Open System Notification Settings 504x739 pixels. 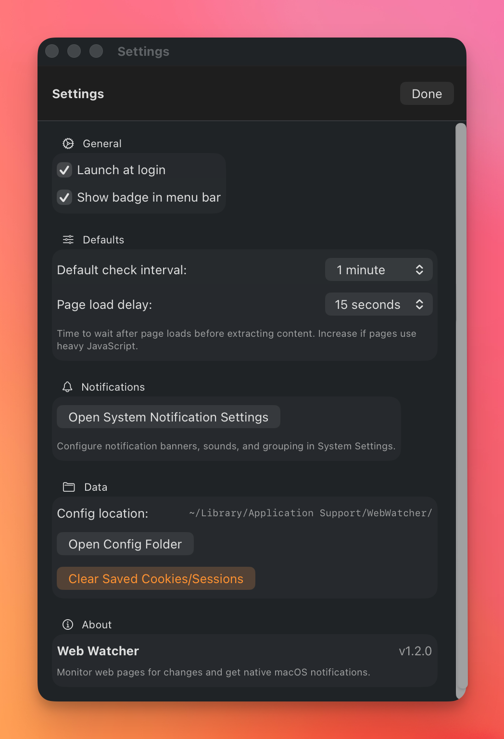pos(168,417)
